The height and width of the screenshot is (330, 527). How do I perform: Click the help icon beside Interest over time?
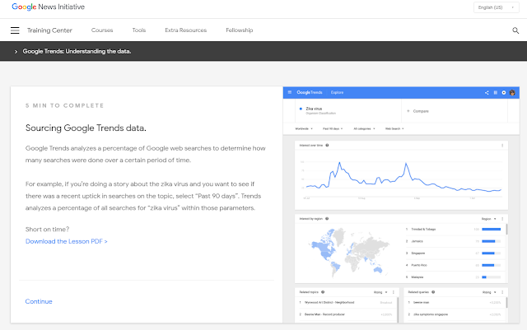click(327, 146)
